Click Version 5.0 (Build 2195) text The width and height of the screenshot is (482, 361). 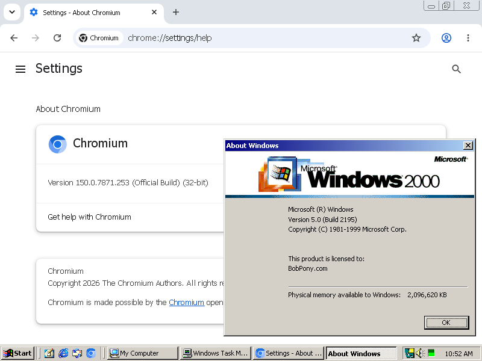[322, 220]
